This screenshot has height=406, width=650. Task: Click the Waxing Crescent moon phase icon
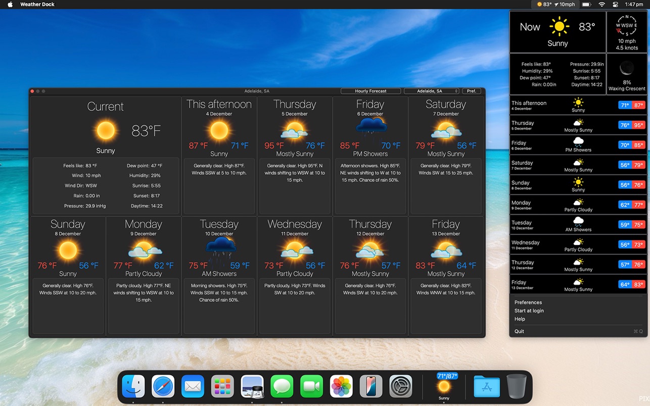point(627,68)
